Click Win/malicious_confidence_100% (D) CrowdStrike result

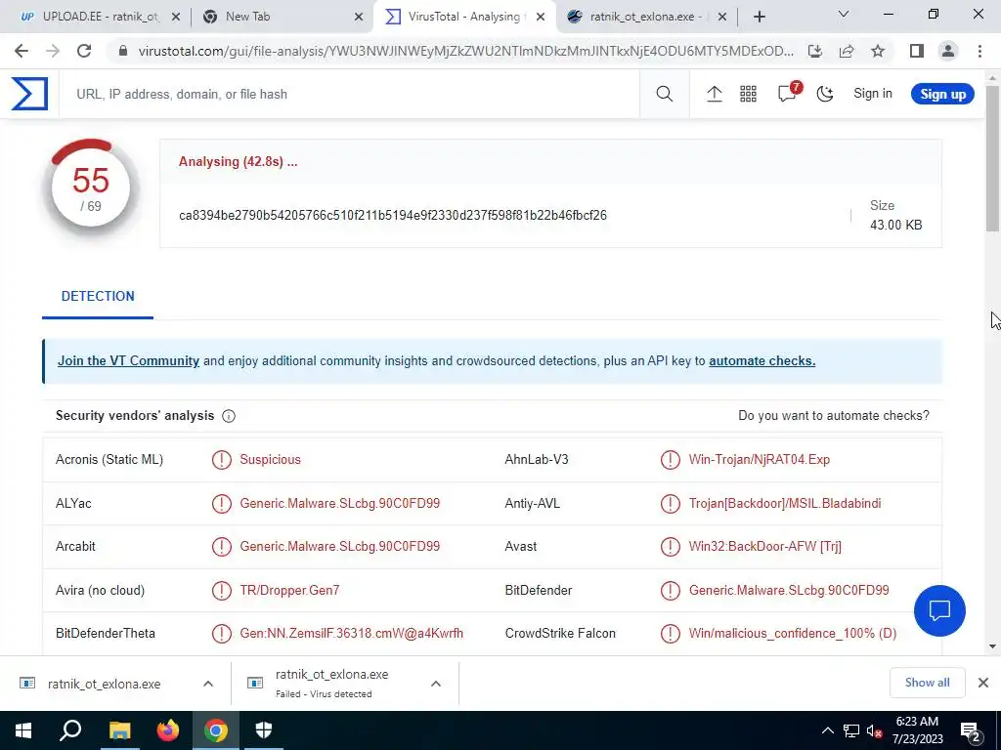pyautogui.click(x=792, y=633)
